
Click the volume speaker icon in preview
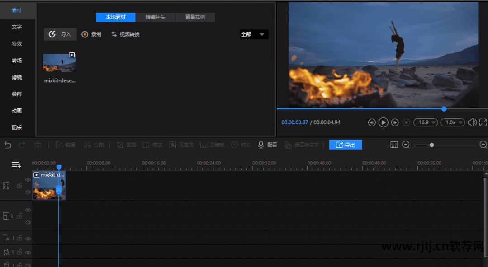[x=472, y=122]
